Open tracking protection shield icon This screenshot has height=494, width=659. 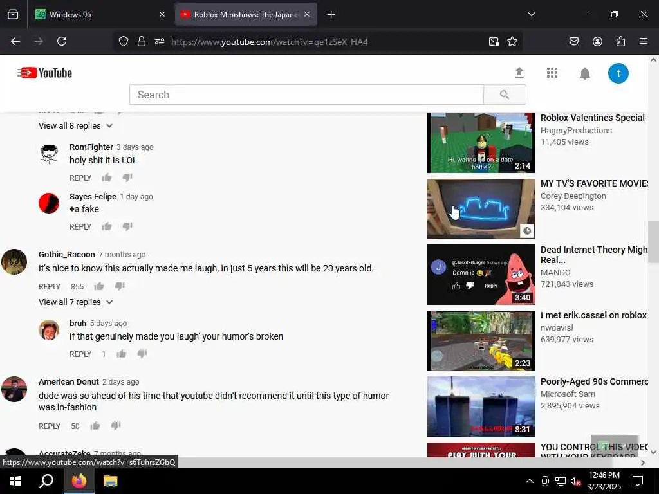click(123, 41)
